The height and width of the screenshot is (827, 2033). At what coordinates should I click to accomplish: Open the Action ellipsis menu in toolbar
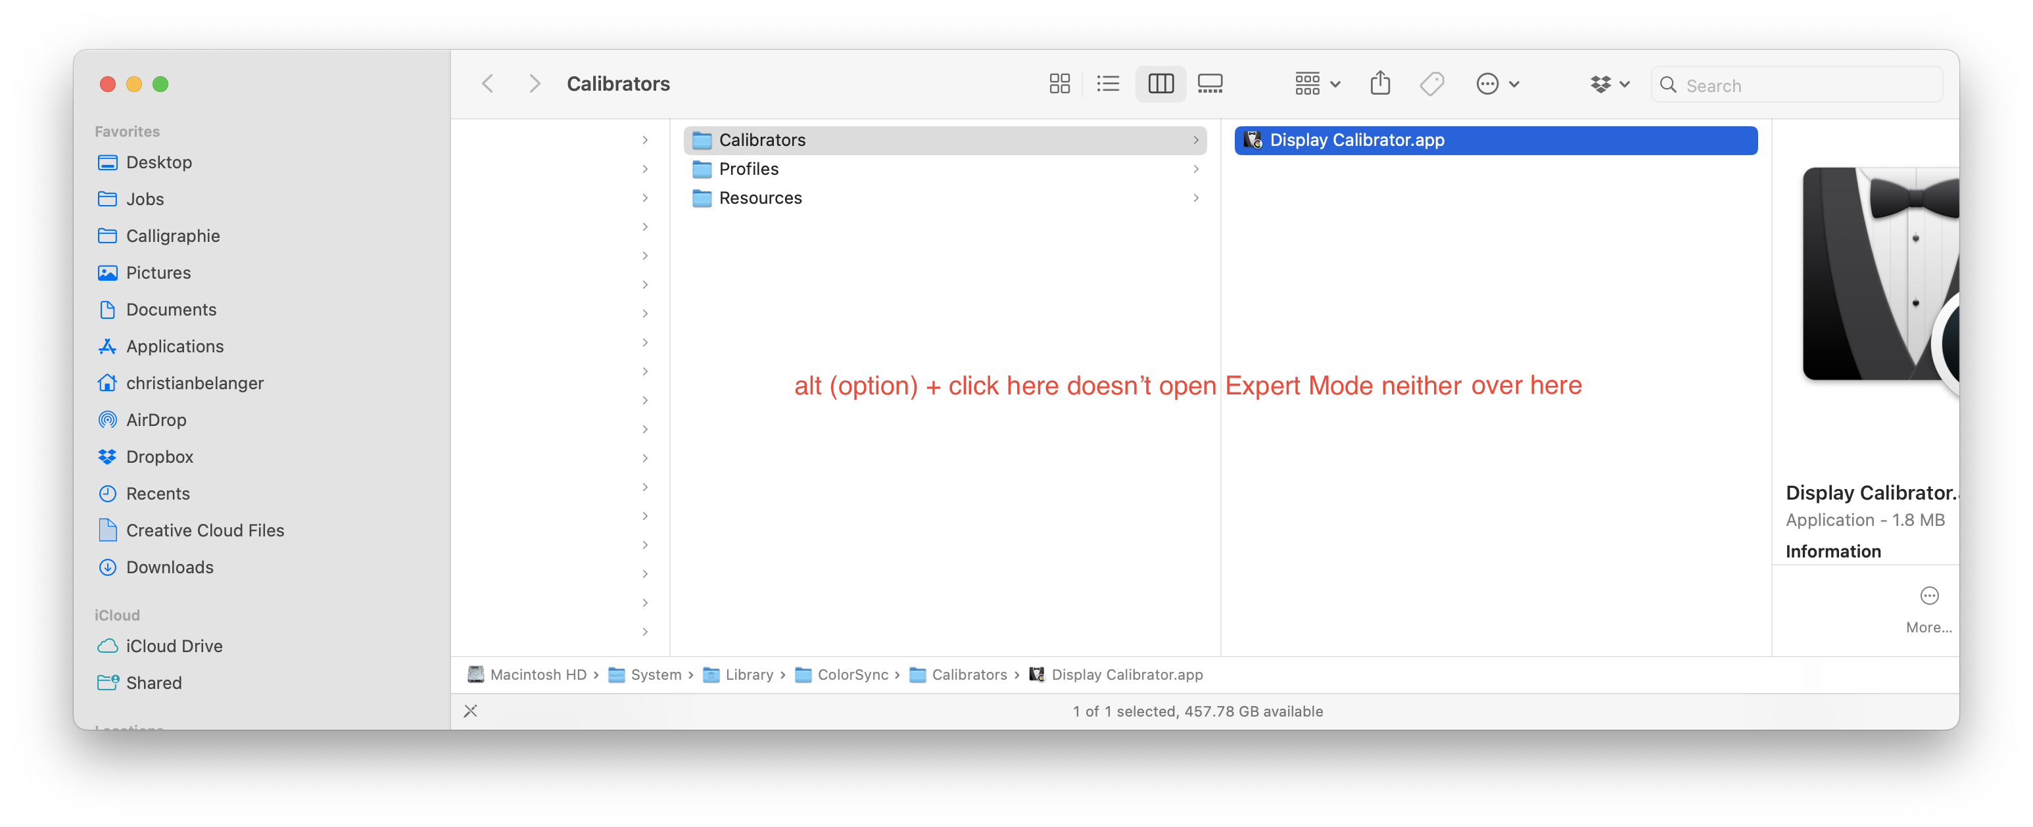pyautogui.click(x=1496, y=83)
